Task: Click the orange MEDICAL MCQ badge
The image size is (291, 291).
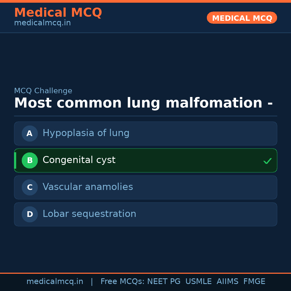Action: (x=242, y=18)
